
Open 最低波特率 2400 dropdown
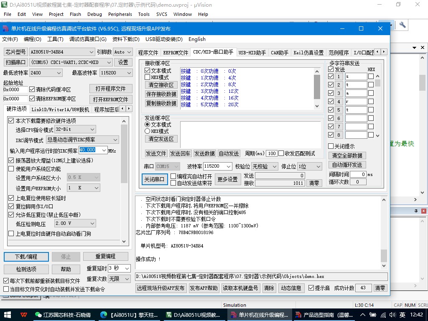[46, 73]
